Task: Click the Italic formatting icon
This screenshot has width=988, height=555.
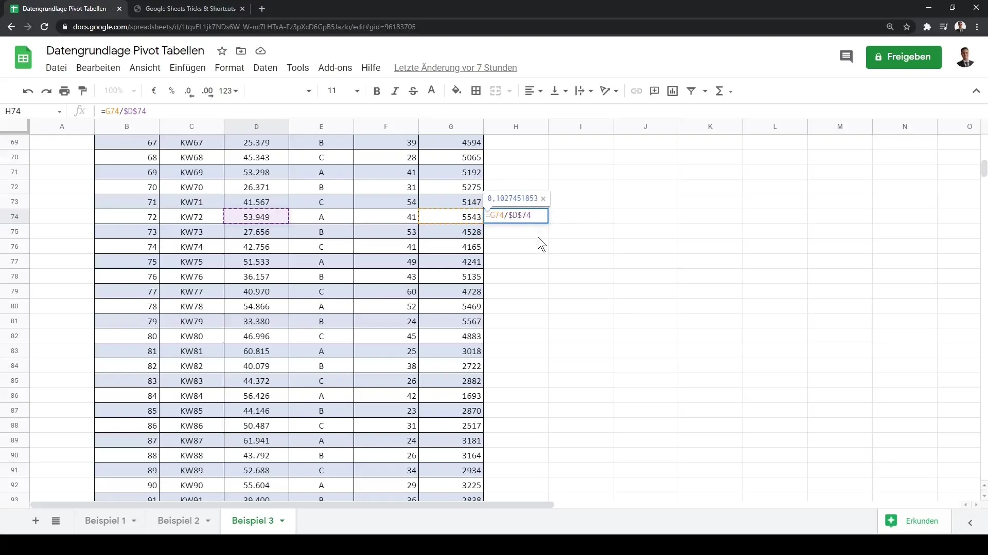Action: tap(395, 90)
